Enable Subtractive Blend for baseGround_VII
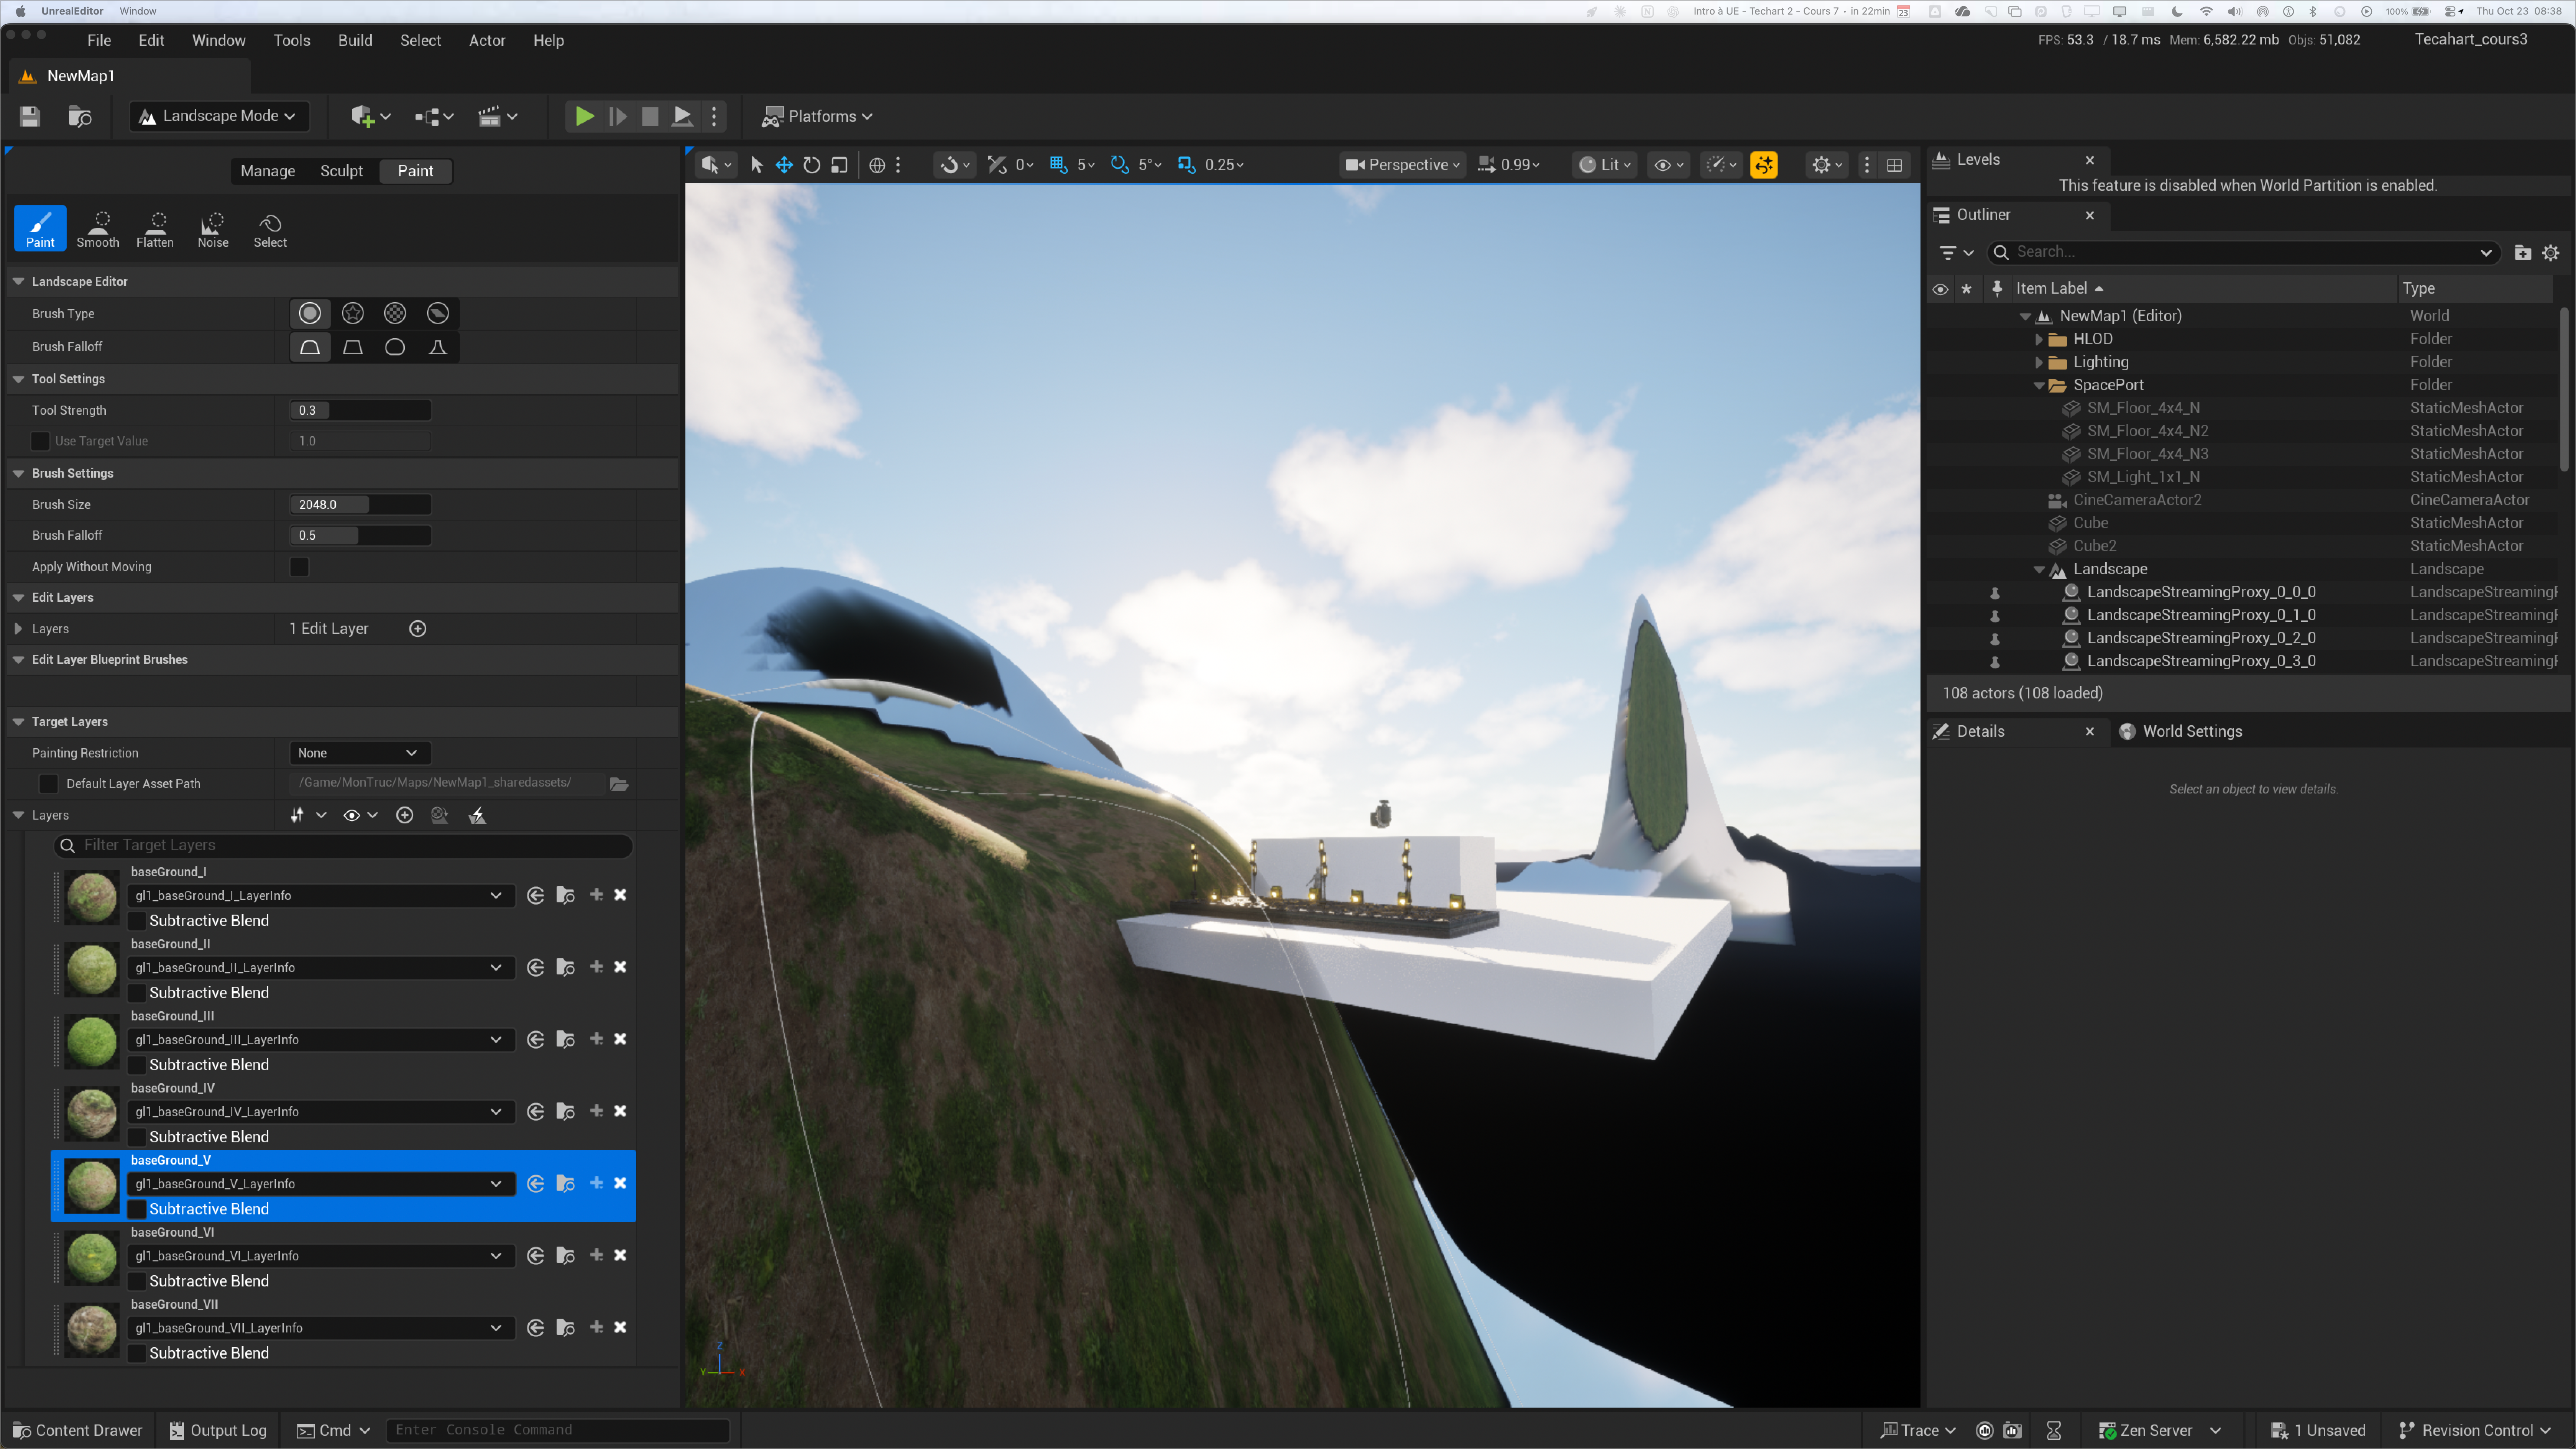The image size is (2576, 1449). tap(137, 1353)
